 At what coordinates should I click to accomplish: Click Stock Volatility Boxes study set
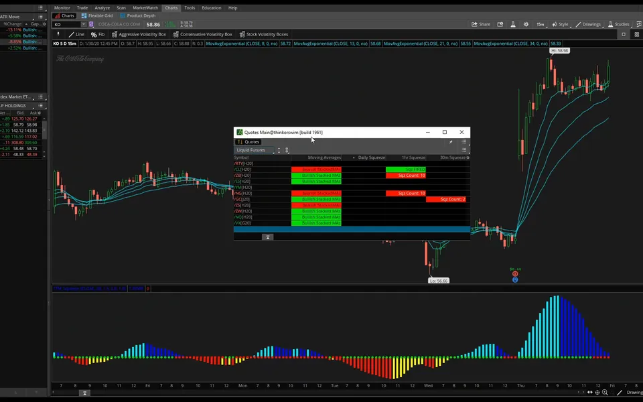coord(264,34)
